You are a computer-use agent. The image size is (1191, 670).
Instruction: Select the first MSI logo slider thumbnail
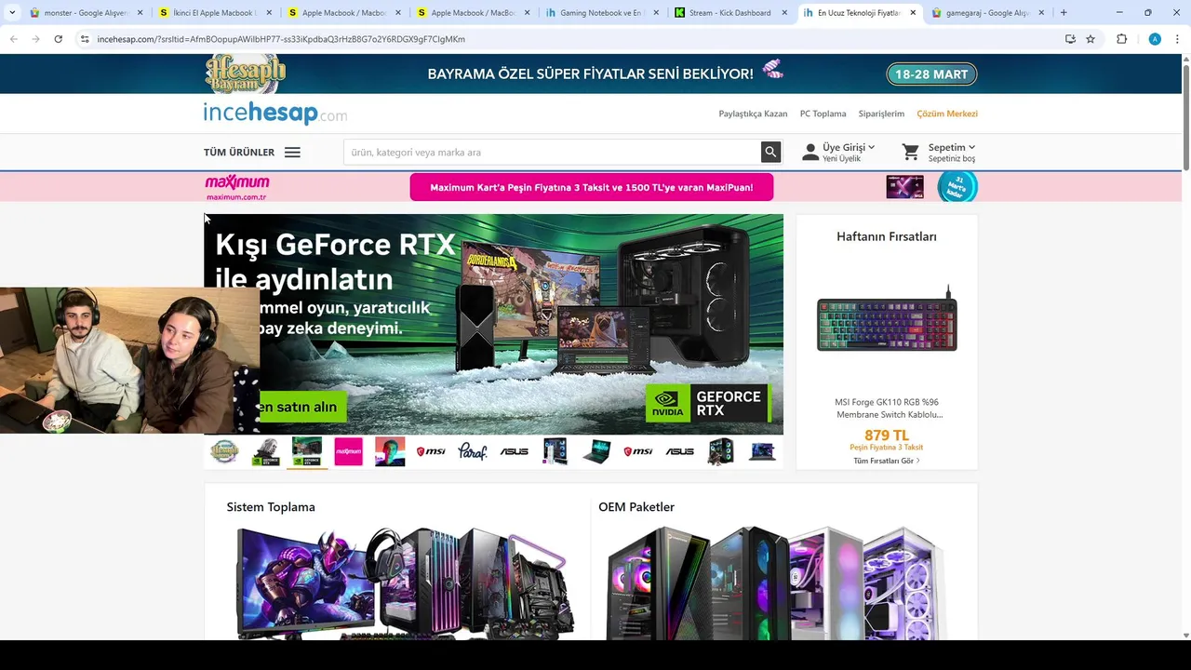click(x=431, y=451)
